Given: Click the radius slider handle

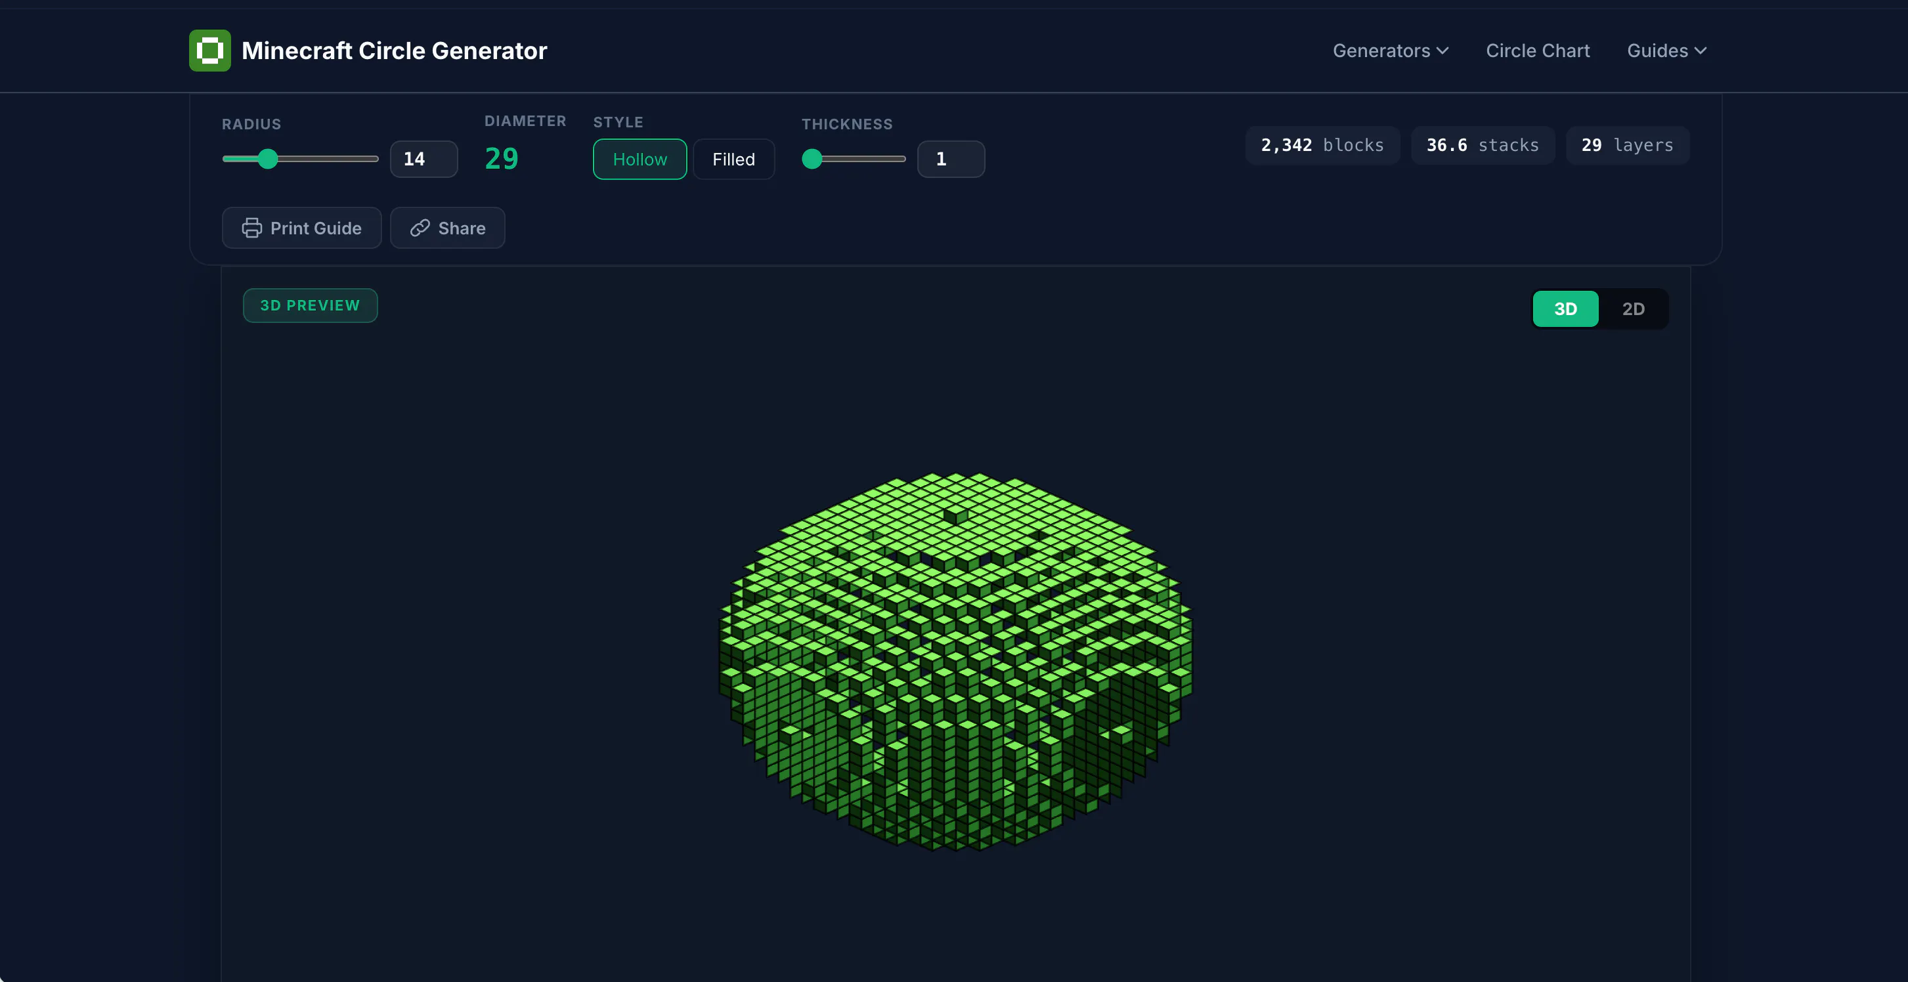Looking at the screenshot, I should pyautogui.click(x=268, y=158).
